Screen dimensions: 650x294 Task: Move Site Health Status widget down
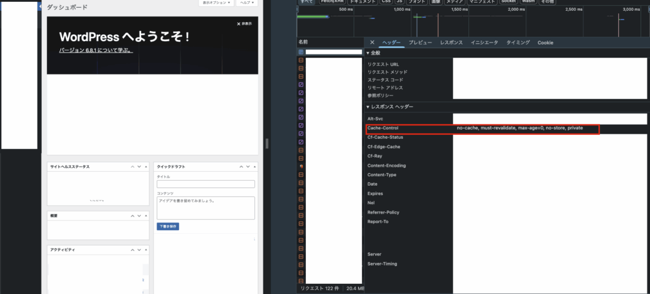click(x=140, y=167)
